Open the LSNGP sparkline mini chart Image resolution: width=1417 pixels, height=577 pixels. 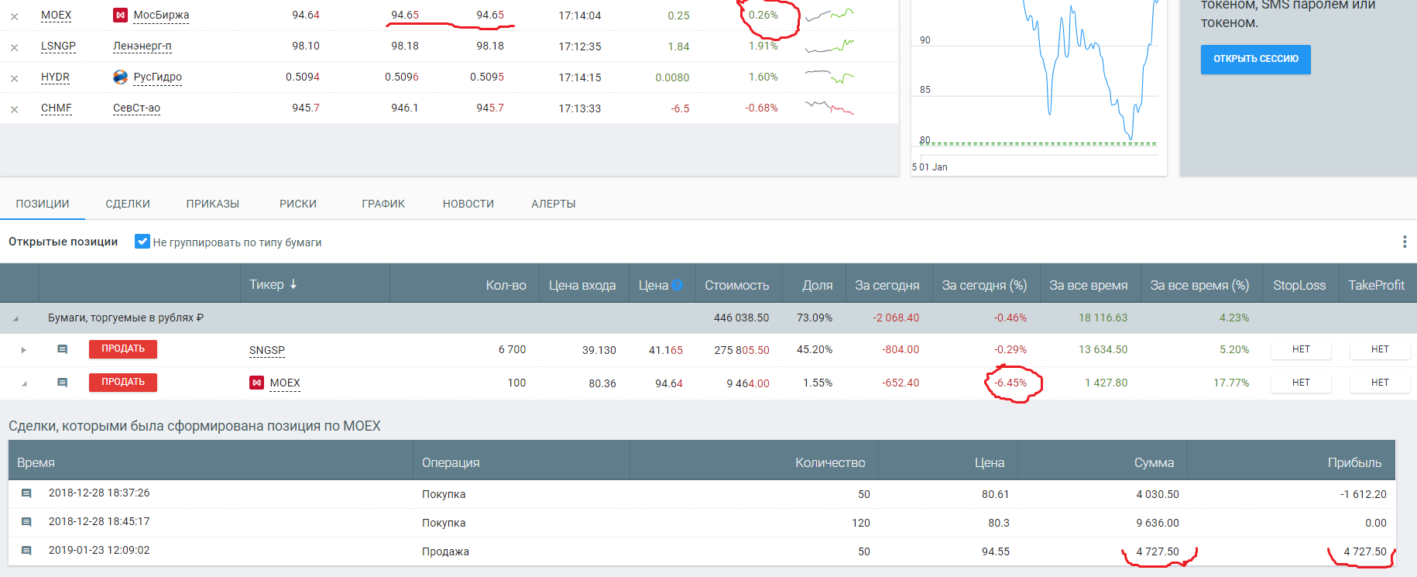click(x=829, y=46)
